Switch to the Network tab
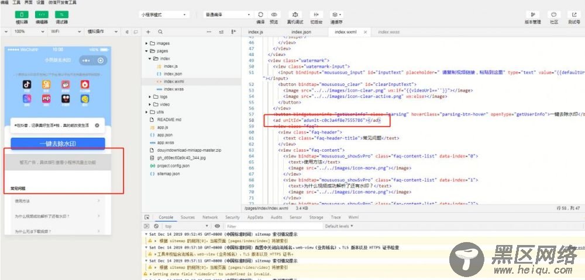 click(210, 217)
